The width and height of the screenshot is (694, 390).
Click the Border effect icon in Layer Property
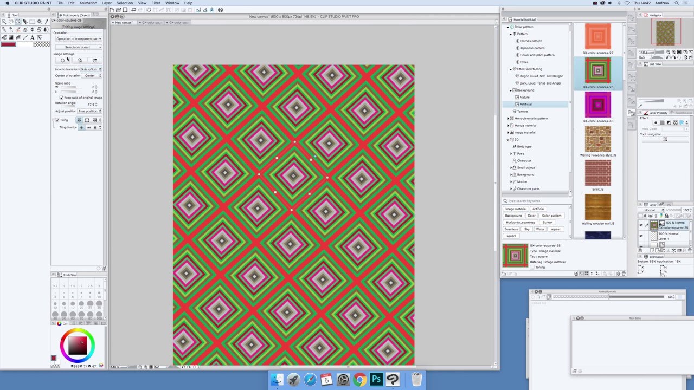point(656,122)
